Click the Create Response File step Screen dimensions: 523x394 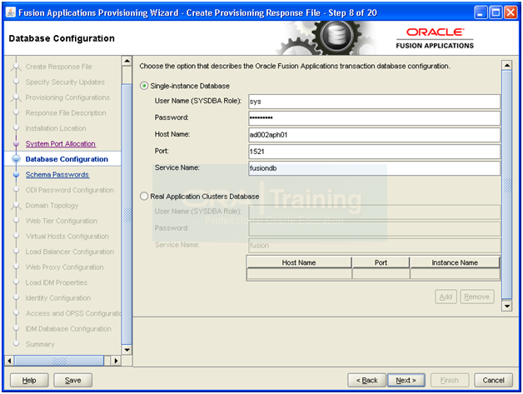58,67
